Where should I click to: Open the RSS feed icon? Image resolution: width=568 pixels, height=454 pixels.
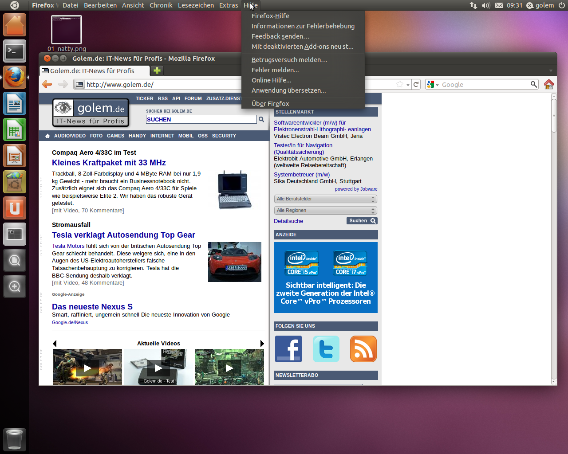363,349
